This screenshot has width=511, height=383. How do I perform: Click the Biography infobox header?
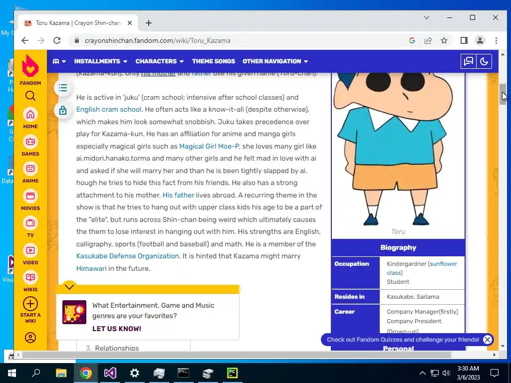(398, 247)
